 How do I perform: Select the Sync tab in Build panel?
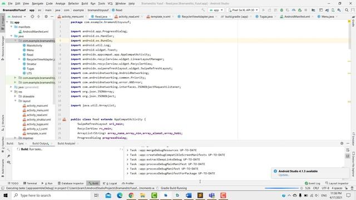(x=21, y=143)
